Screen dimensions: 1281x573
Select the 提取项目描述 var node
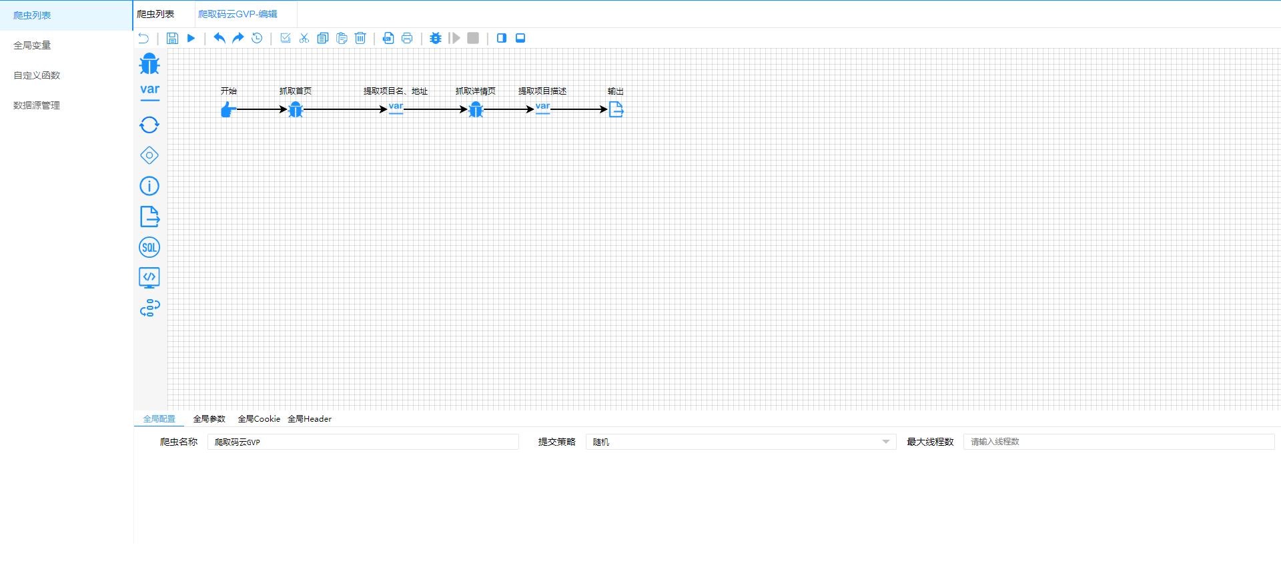[542, 108]
